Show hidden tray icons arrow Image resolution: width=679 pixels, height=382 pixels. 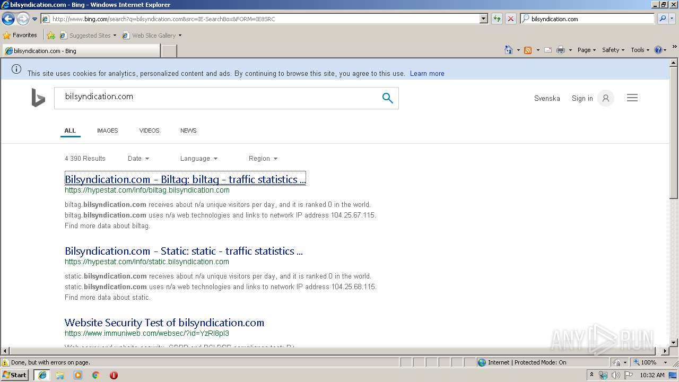(592, 375)
